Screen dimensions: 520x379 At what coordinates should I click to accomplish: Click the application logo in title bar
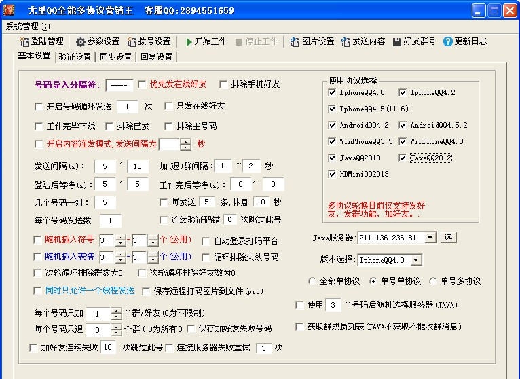(x=9, y=10)
